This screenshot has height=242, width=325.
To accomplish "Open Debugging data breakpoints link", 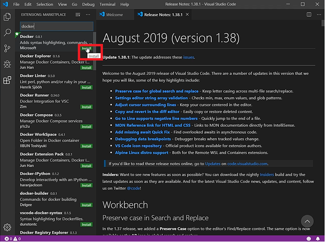I will pyautogui.click(x=143, y=139).
